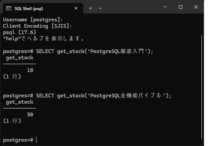Click the psql (17.6) version line

(x=19, y=32)
